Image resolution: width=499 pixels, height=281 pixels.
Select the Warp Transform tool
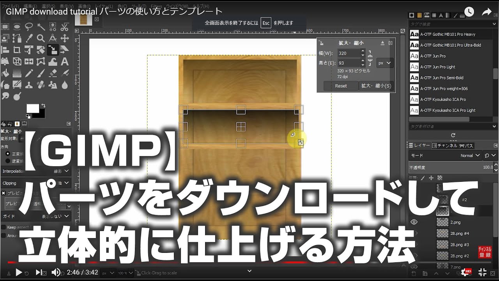click(x=53, y=62)
